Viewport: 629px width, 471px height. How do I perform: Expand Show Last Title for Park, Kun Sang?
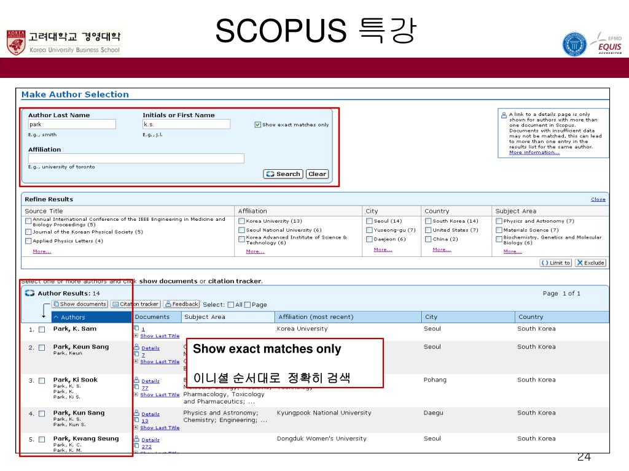tap(160, 427)
